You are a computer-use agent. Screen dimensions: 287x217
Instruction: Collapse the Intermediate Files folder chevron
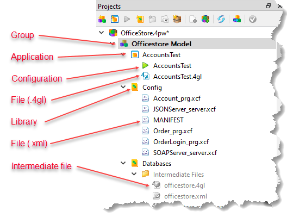tap(134, 174)
